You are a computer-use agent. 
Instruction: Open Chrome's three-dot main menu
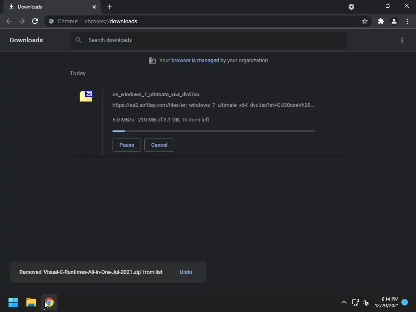click(407, 21)
